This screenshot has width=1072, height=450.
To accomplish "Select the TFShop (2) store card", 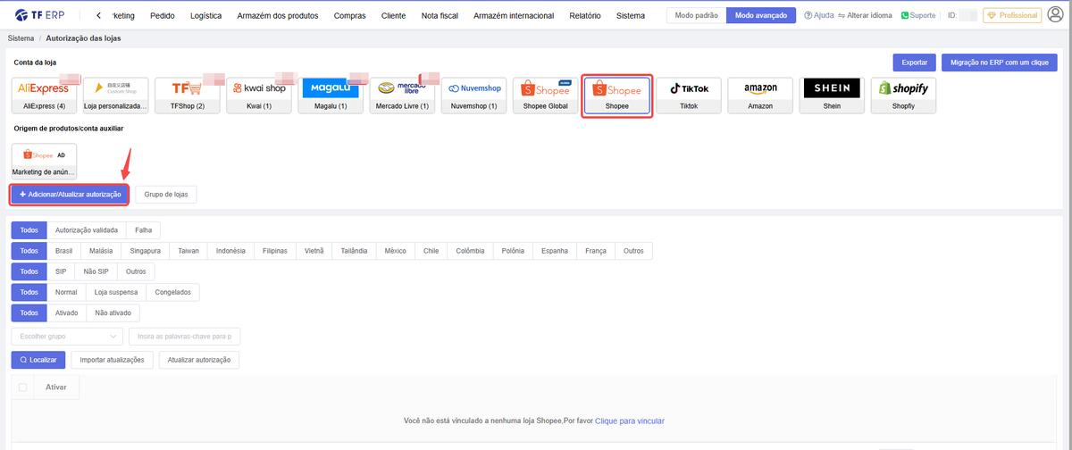I will [188, 96].
